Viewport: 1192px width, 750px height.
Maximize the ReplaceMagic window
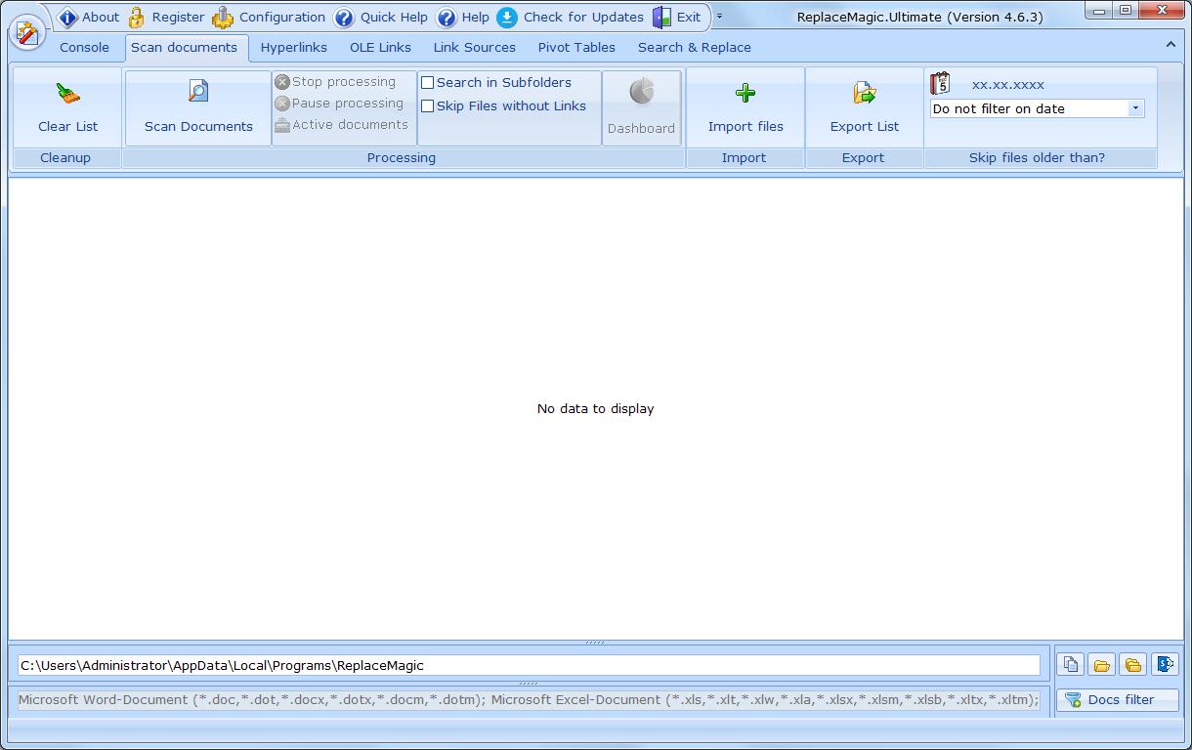point(1126,10)
